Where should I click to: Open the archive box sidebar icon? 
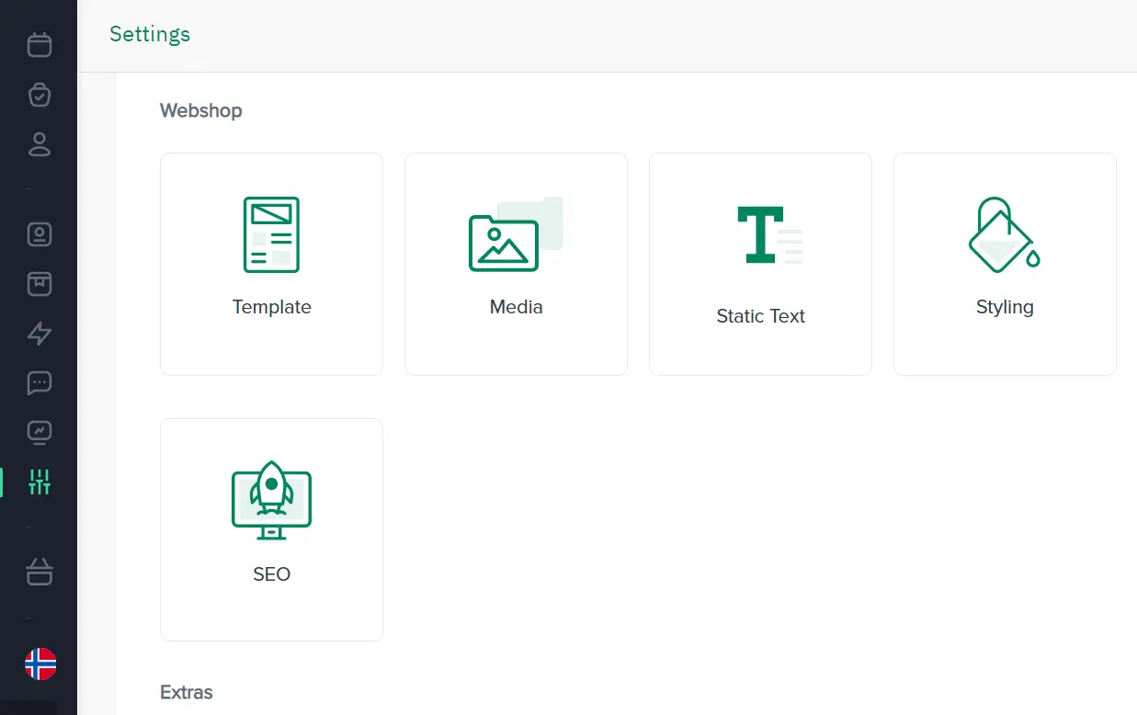(x=40, y=284)
